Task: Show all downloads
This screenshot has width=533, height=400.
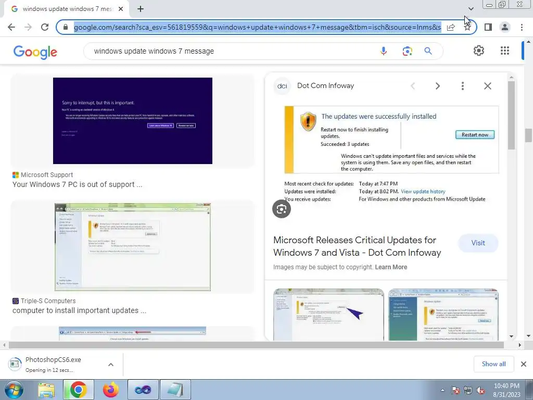Action: [x=493, y=364]
